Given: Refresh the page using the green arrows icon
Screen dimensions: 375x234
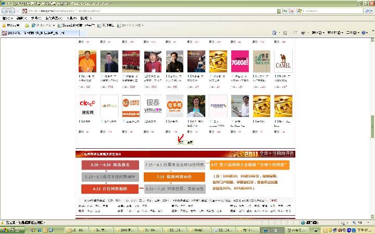Looking at the screenshot, I should [x=285, y=11].
